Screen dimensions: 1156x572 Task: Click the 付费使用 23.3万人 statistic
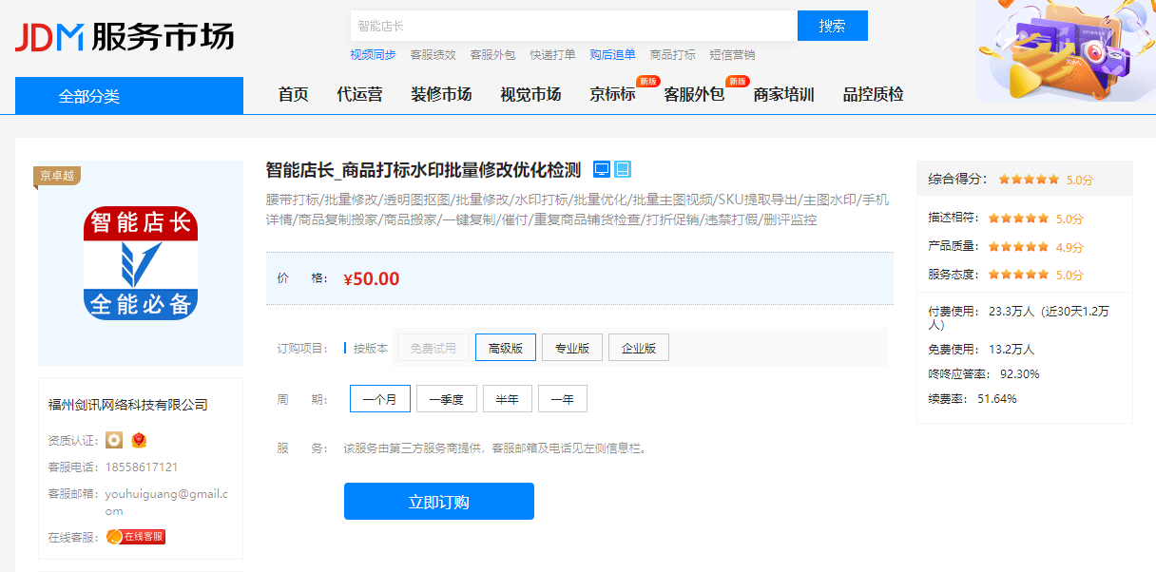[x=1019, y=317]
